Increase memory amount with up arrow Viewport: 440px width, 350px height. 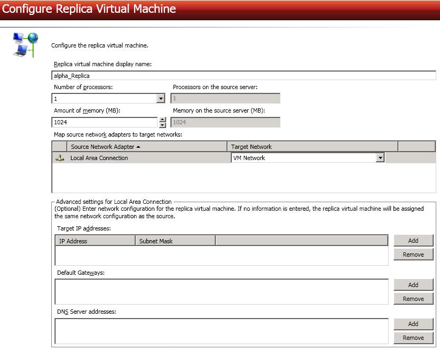[163, 120]
